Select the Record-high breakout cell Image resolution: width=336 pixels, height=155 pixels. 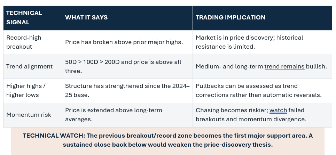point(33,42)
